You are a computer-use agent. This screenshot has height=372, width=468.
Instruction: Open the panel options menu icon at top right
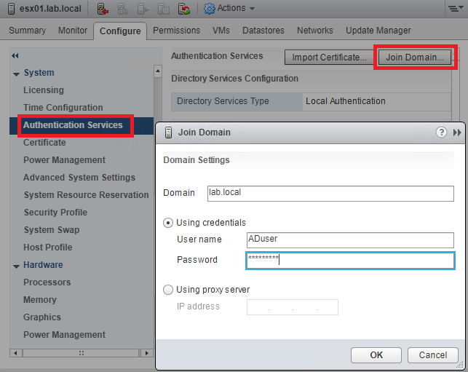[455, 8]
